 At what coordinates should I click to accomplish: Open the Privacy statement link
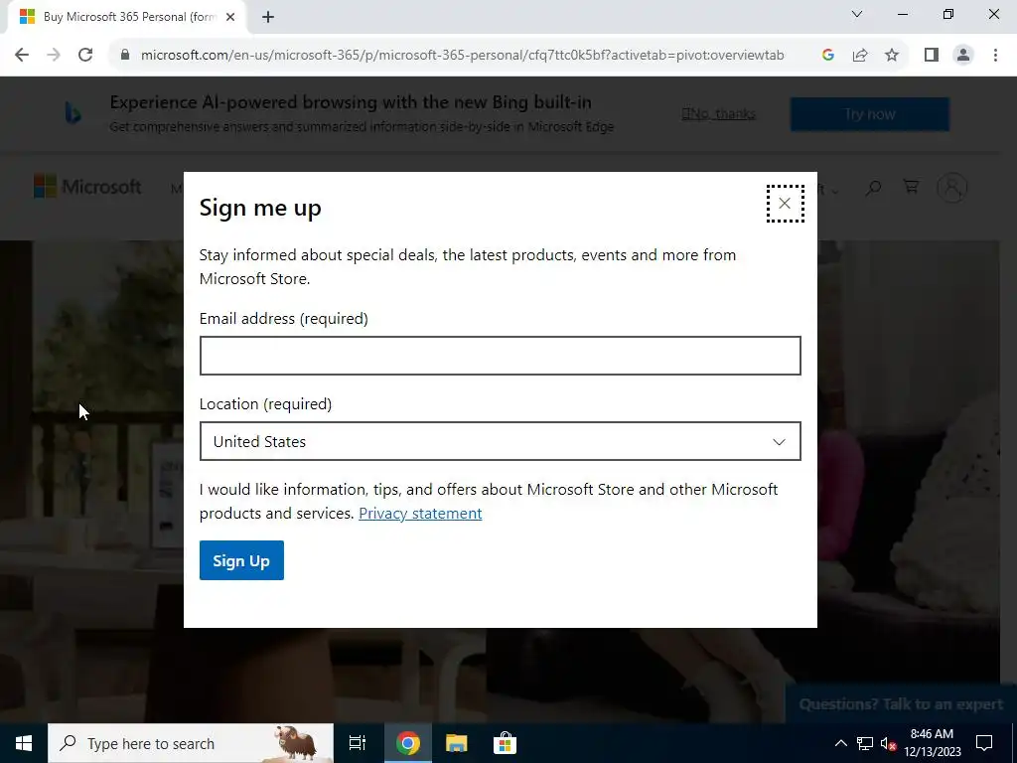pos(420,514)
